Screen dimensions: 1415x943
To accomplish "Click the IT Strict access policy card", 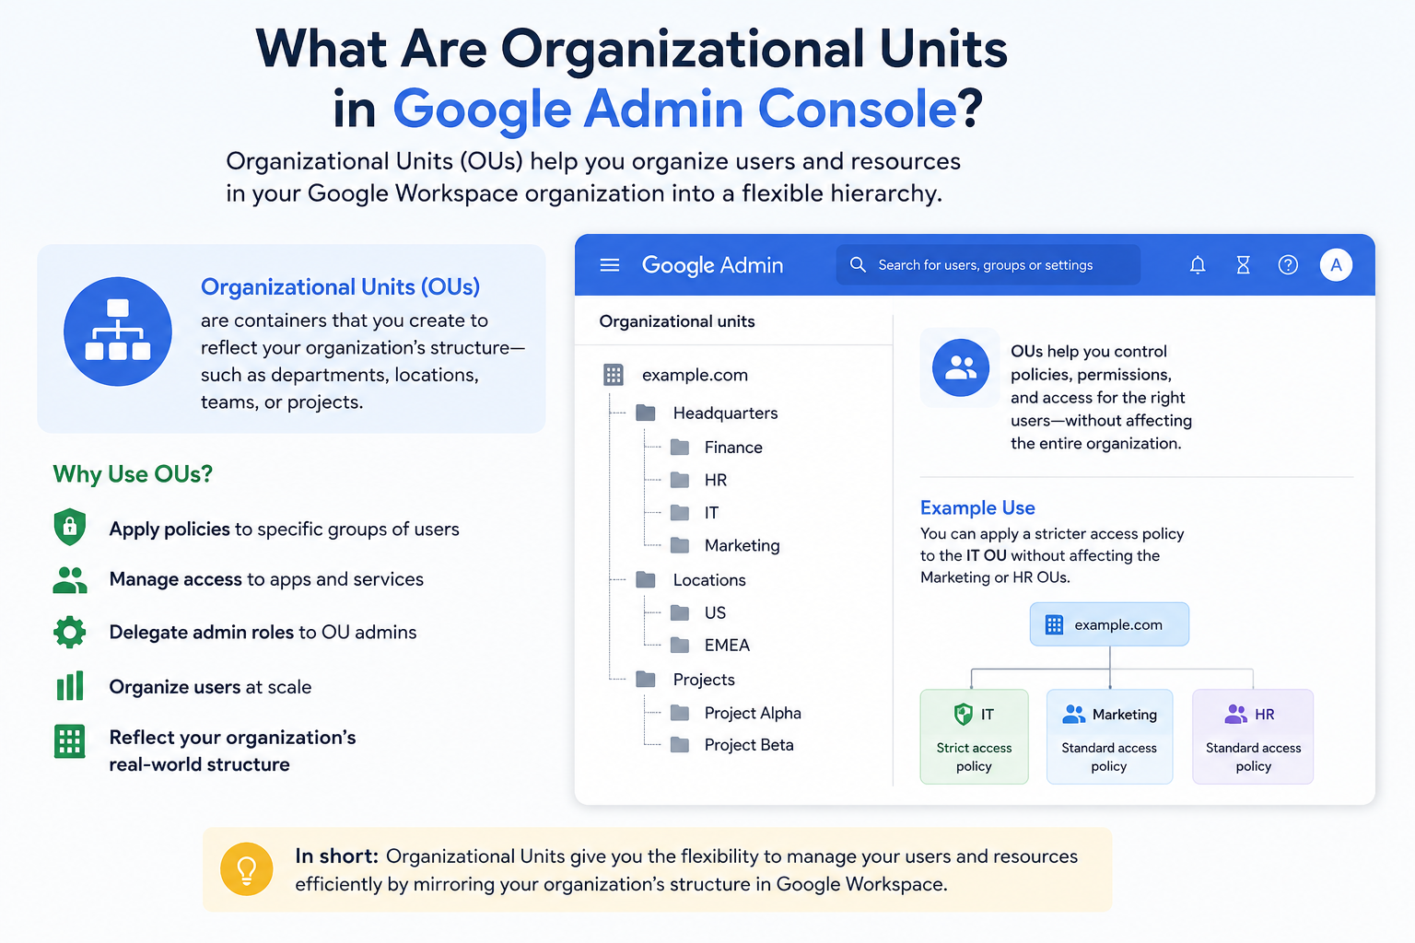I will pyautogui.click(x=974, y=737).
